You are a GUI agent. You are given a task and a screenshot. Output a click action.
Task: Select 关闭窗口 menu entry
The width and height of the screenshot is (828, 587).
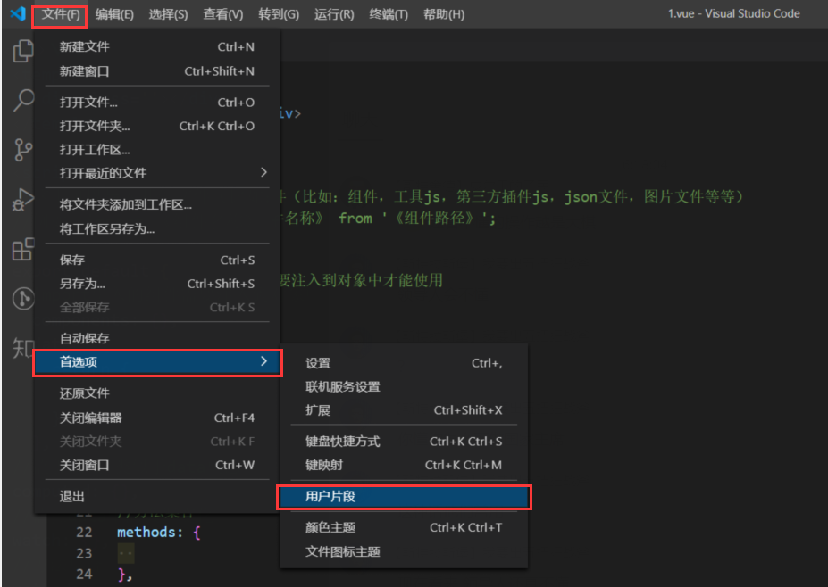[157, 465]
